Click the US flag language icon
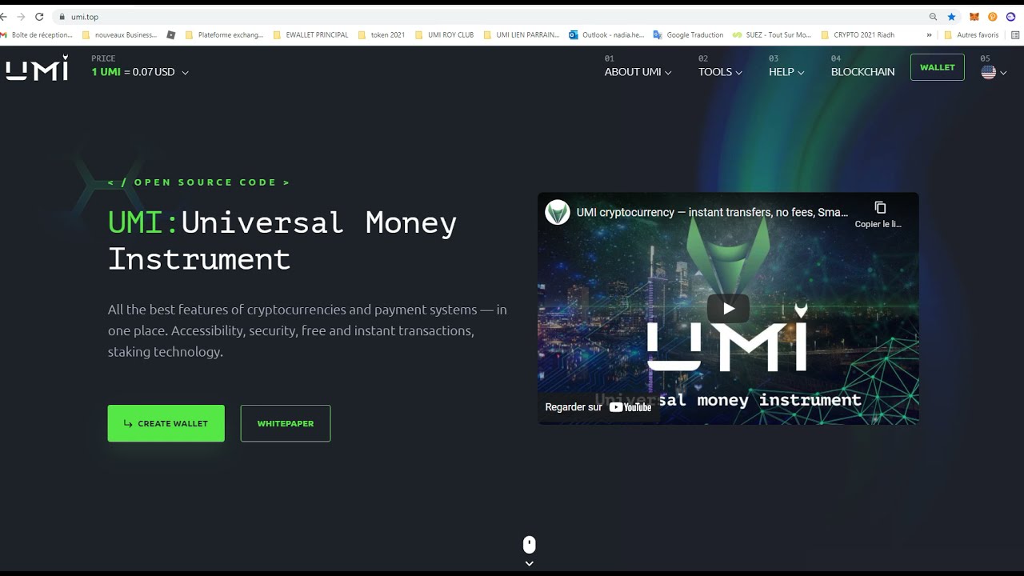This screenshot has height=576, width=1024. click(988, 72)
